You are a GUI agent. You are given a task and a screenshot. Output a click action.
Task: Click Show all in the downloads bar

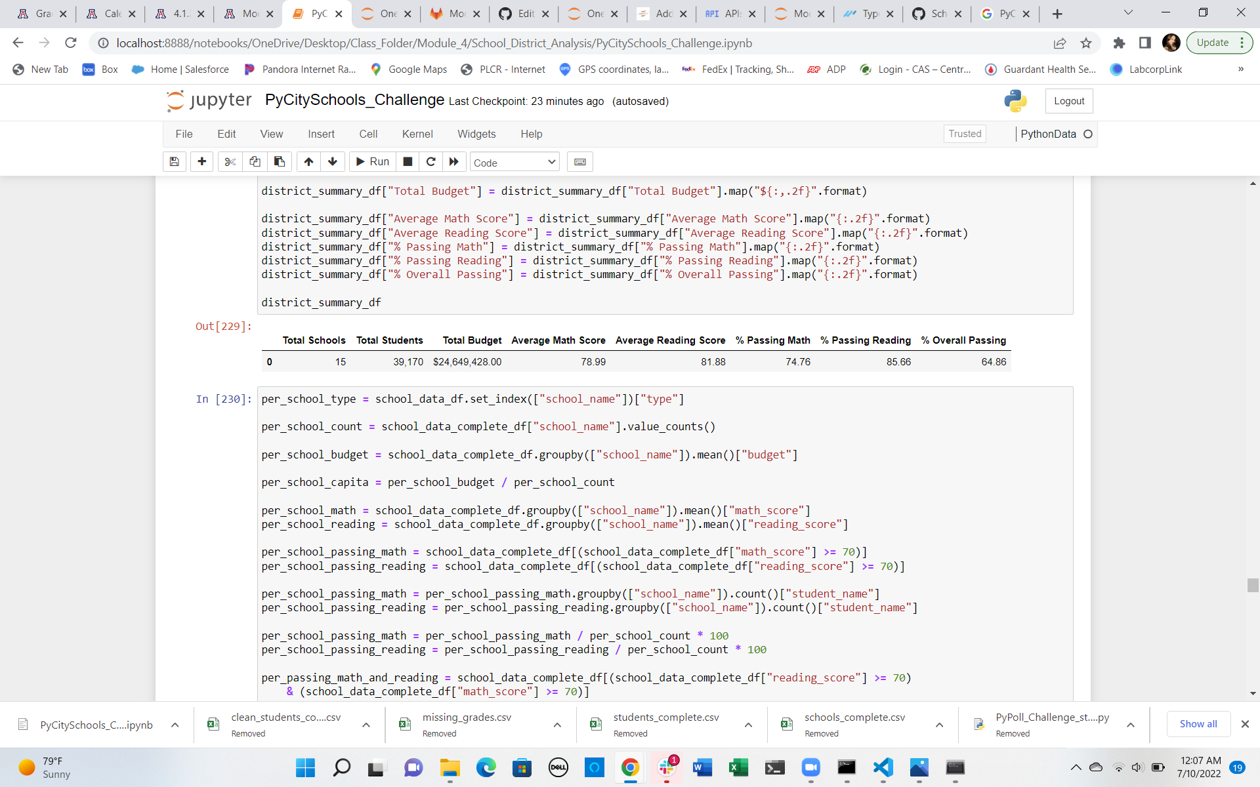1198,724
